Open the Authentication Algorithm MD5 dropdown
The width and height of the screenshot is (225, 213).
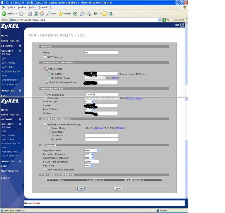(x=90, y=158)
